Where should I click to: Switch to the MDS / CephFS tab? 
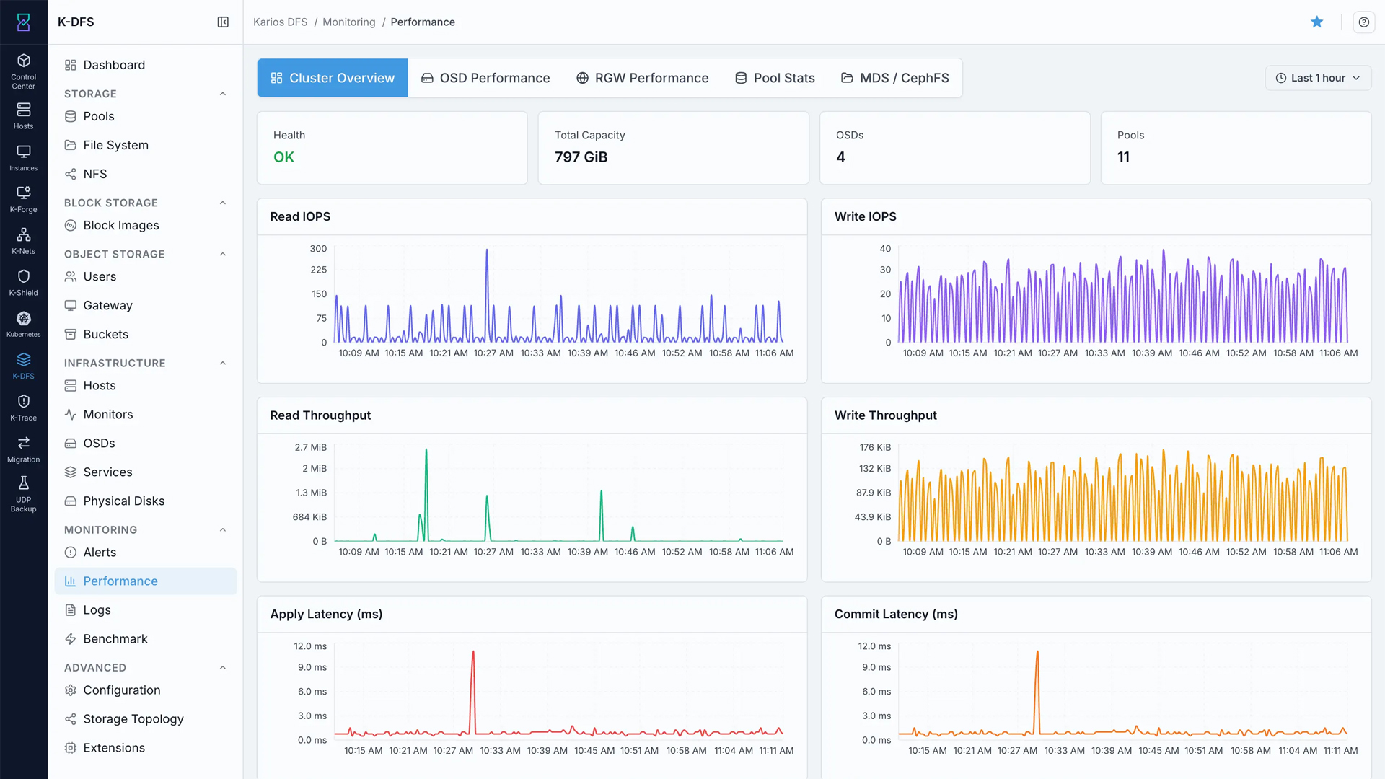(895, 78)
